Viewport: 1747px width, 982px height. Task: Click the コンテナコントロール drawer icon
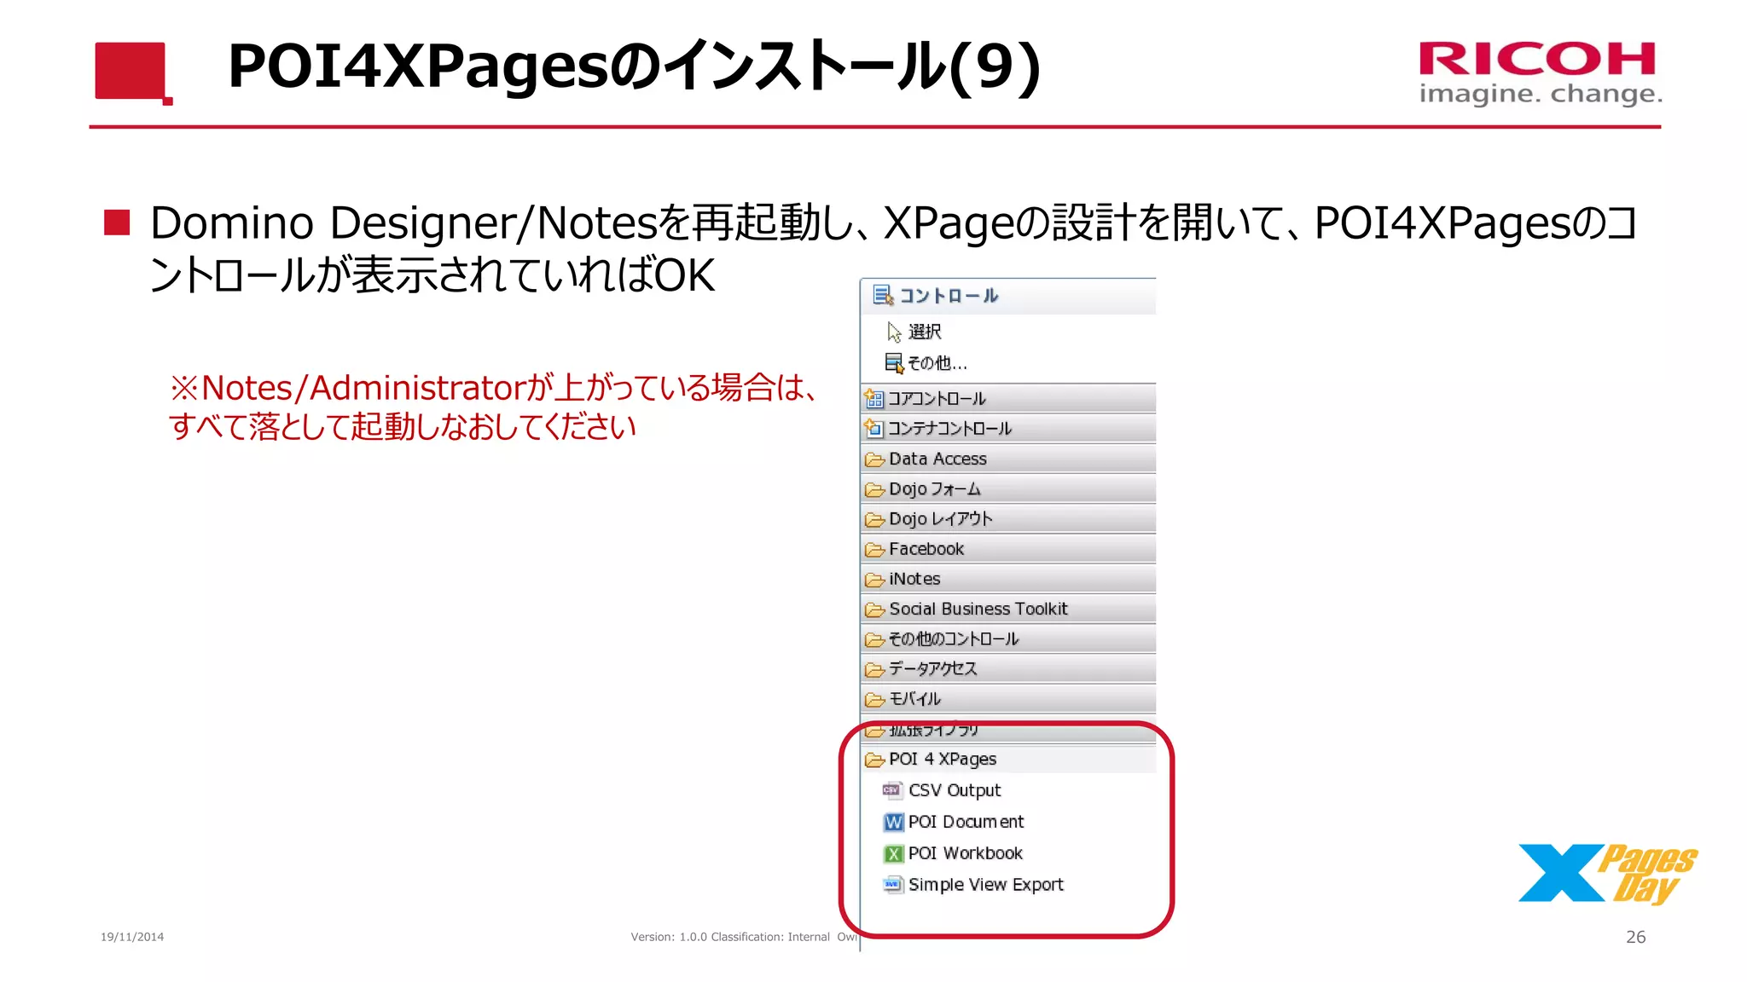[x=873, y=428]
